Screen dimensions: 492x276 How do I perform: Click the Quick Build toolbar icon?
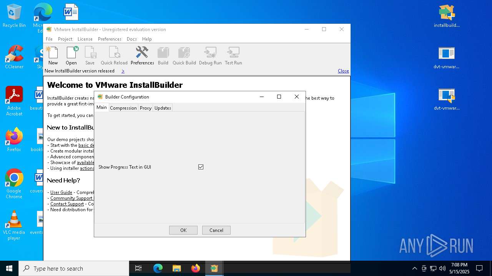(184, 56)
